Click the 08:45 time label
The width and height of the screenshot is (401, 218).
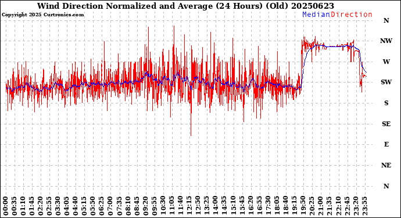point(137,206)
